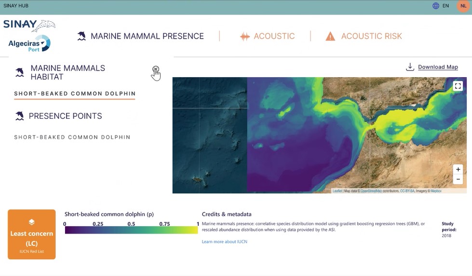Open the EN language selector

click(x=445, y=6)
